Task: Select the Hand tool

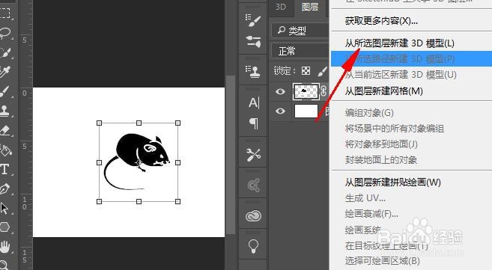Action: click(4, 247)
